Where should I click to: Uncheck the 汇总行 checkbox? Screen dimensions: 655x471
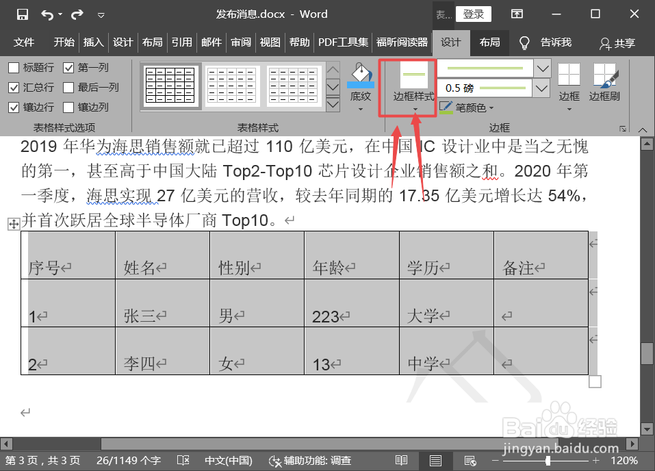14,88
